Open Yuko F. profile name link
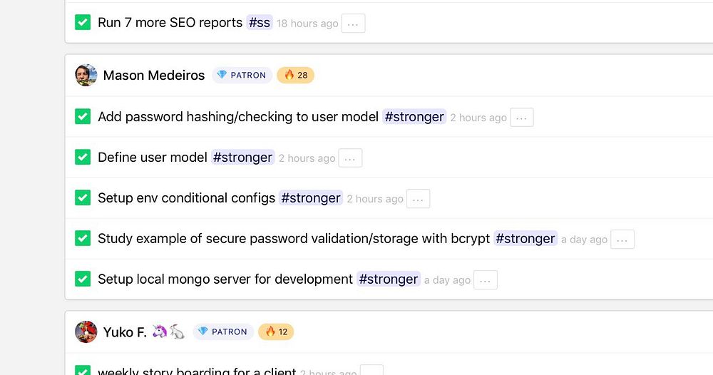Viewport: 713px width, 375px height. (125, 332)
